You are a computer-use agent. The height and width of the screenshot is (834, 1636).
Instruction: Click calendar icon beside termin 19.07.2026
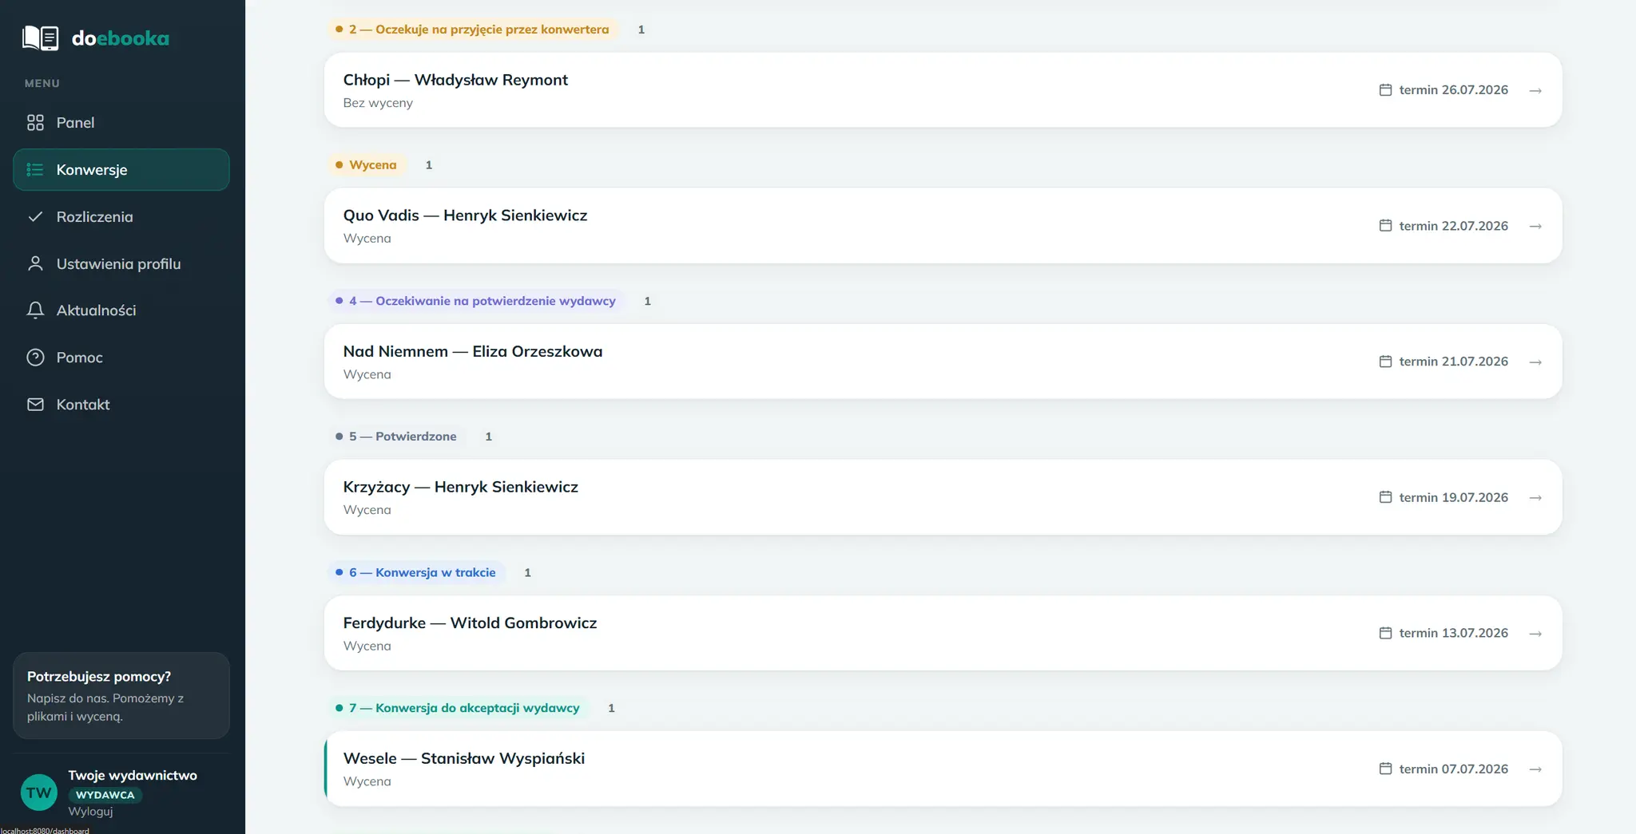[1385, 496]
